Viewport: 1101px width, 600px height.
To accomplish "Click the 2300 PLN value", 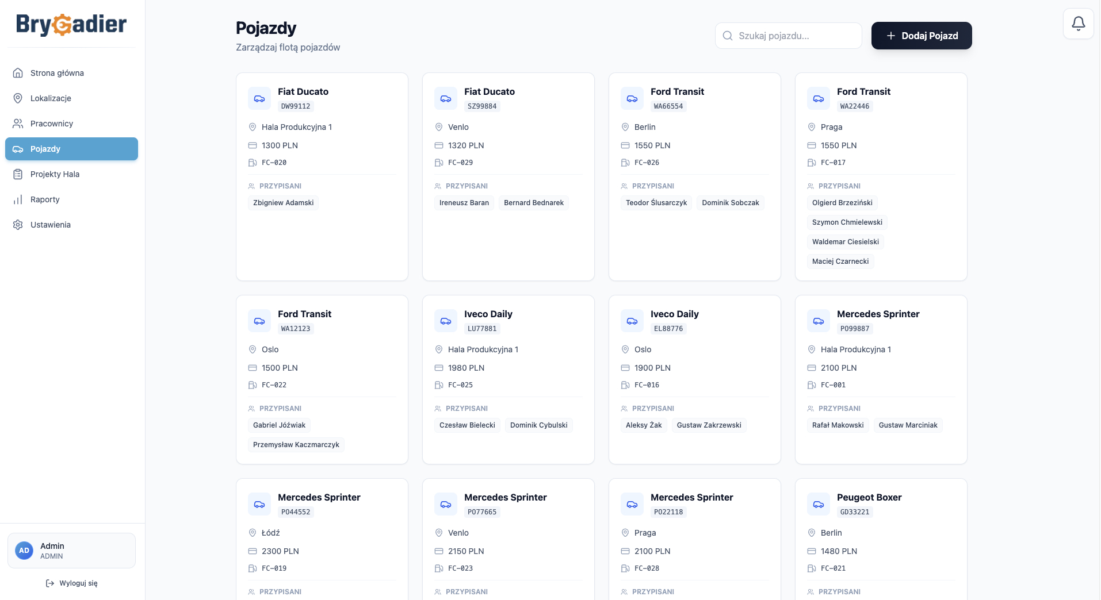I will (x=280, y=551).
